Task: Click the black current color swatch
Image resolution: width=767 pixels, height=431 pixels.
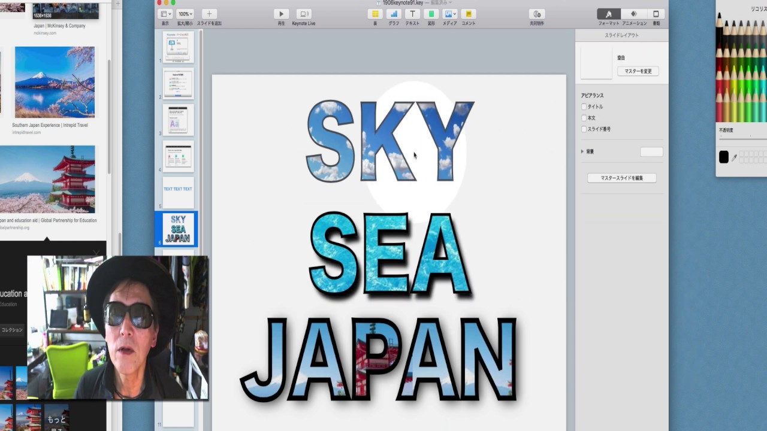Action: click(x=724, y=157)
